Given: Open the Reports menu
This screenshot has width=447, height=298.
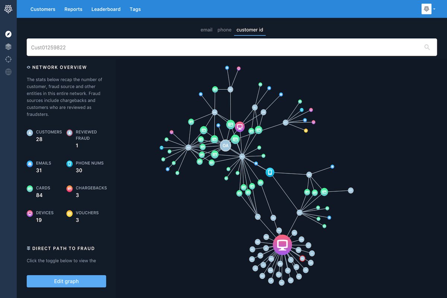Looking at the screenshot, I should [73, 9].
